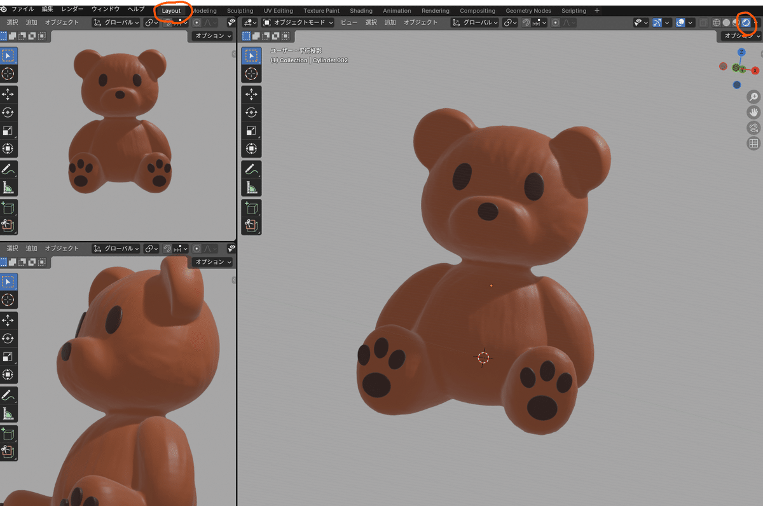Select the Cursor tool in the right viewport

[251, 74]
